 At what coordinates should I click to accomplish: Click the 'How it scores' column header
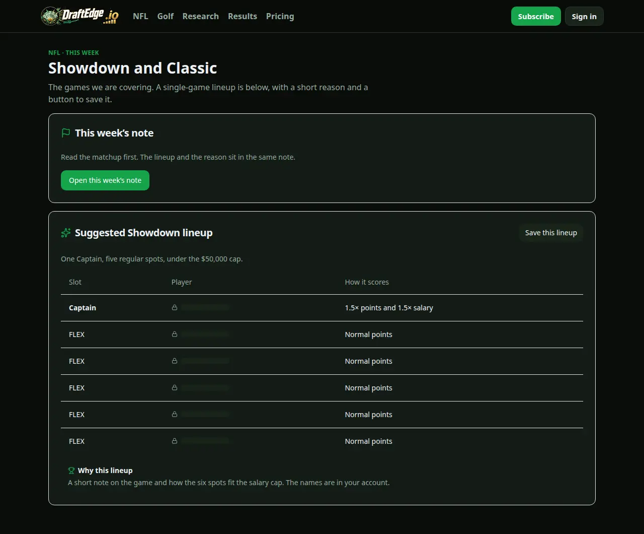367,282
